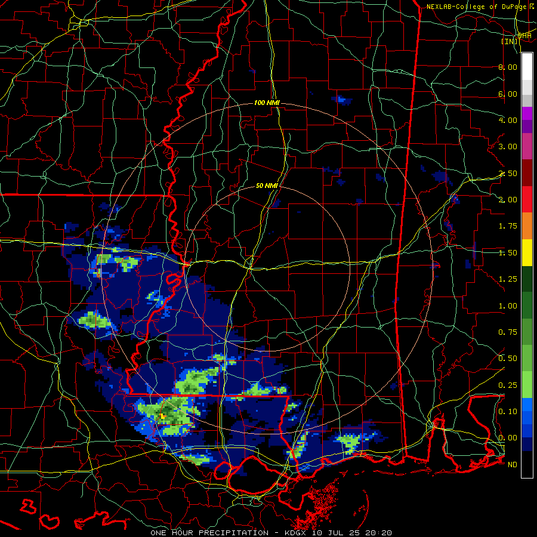This screenshot has height=537, width=537.
Task: Click the 100 NMI range ring label
Action: (267, 103)
